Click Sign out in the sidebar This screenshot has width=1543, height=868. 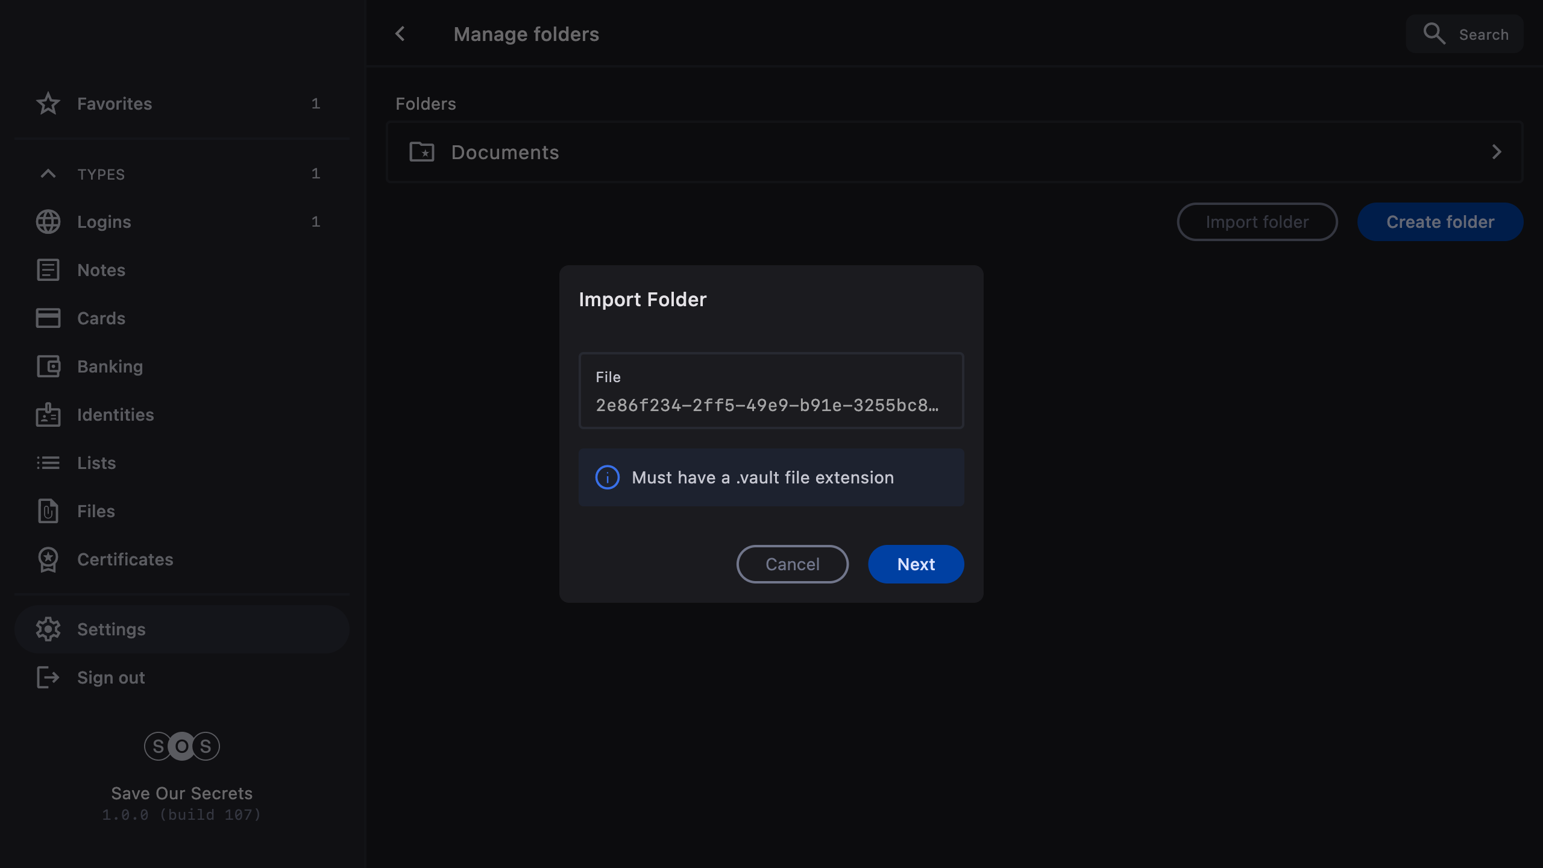click(111, 678)
